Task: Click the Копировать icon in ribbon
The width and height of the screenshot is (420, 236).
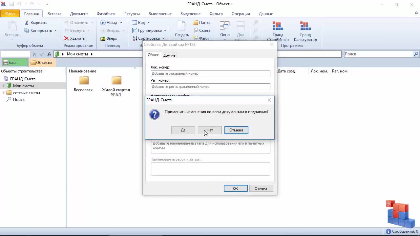Action: (x=27, y=30)
